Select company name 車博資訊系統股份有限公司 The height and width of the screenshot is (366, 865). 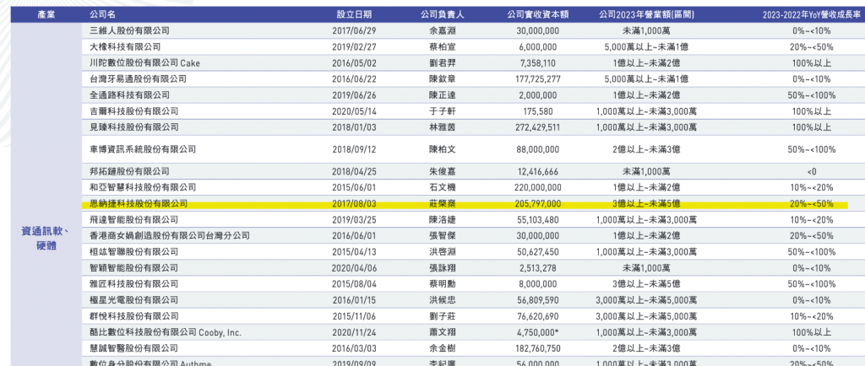coord(142,149)
